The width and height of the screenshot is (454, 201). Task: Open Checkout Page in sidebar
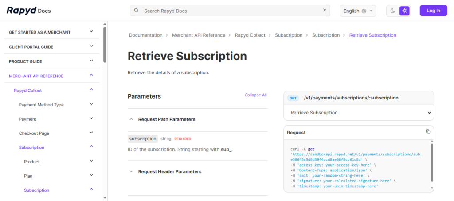click(34, 133)
